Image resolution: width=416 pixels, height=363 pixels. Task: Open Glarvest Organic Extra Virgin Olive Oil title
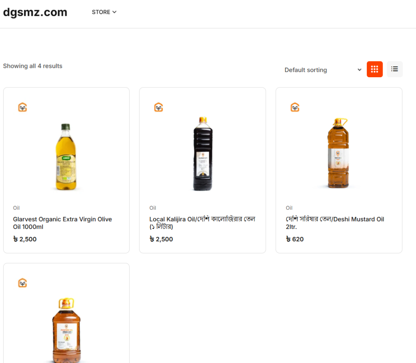pyautogui.click(x=63, y=223)
